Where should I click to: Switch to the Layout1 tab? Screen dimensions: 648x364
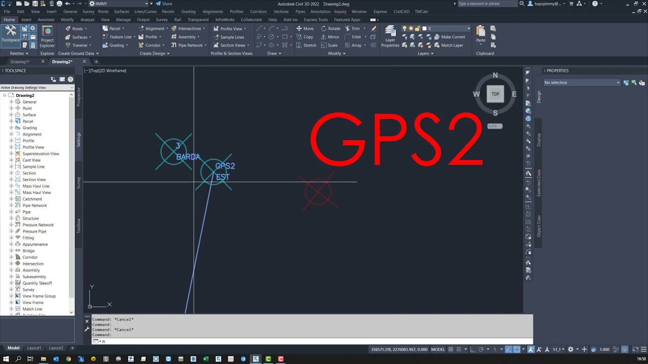tap(34, 348)
